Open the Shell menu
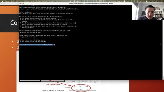Screen dimensions: 164x92 coord(13,1)
